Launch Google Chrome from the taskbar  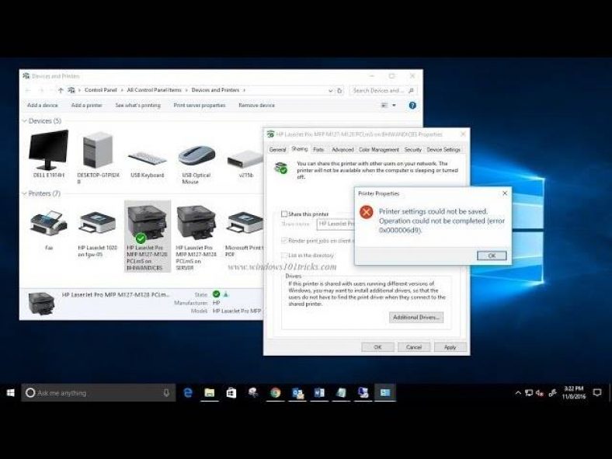(276, 393)
